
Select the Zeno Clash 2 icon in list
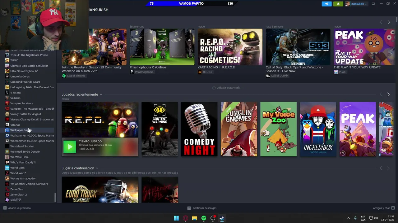coord(7,195)
